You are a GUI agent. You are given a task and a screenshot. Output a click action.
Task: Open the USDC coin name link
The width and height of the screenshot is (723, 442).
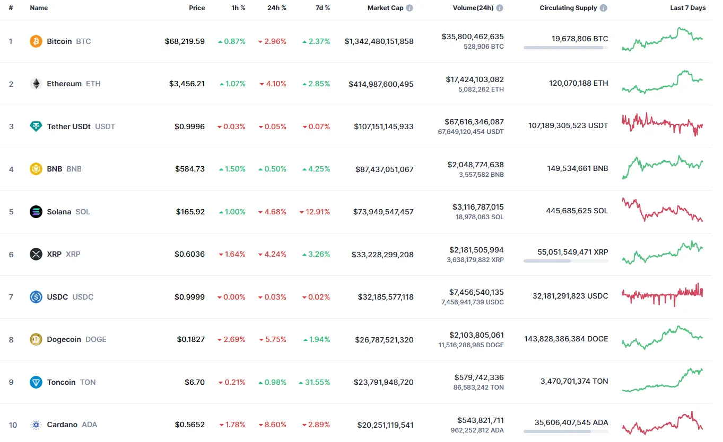click(x=57, y=297)
